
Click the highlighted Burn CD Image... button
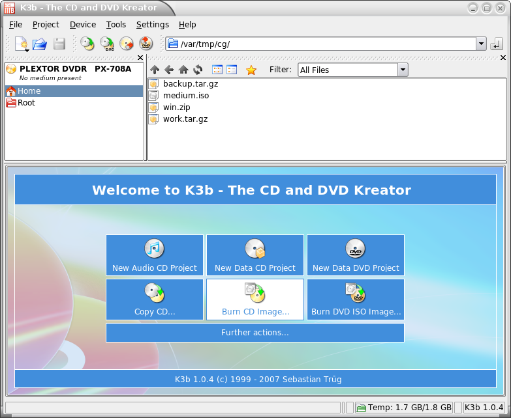255,300
